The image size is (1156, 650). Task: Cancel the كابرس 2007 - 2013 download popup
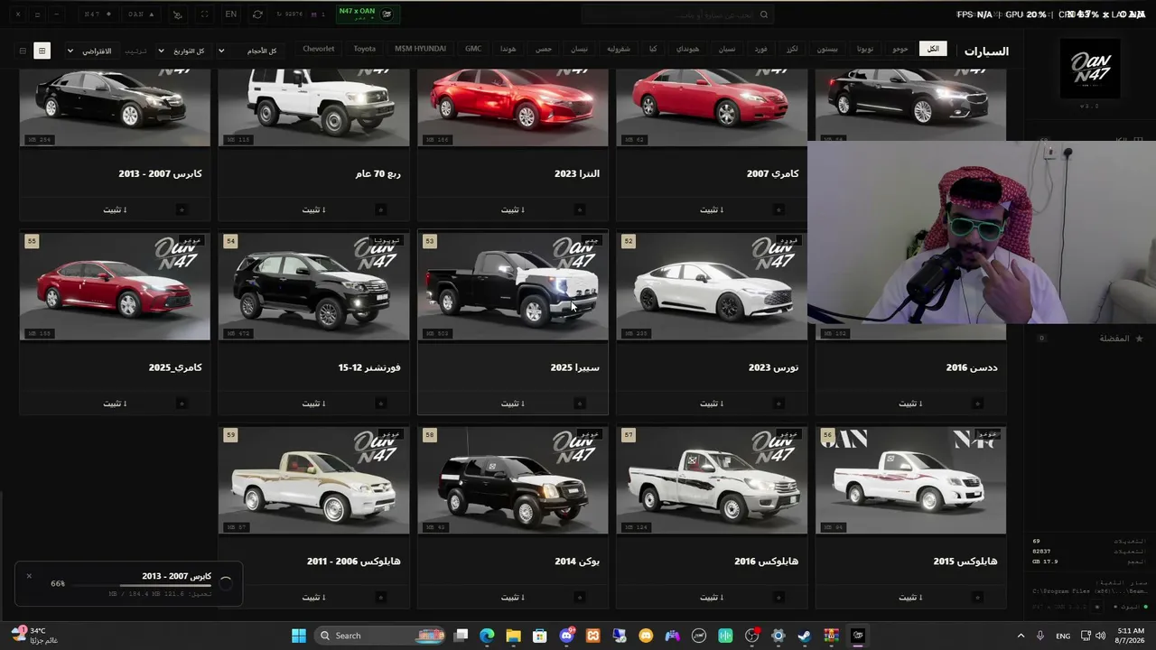click(29, 576)
